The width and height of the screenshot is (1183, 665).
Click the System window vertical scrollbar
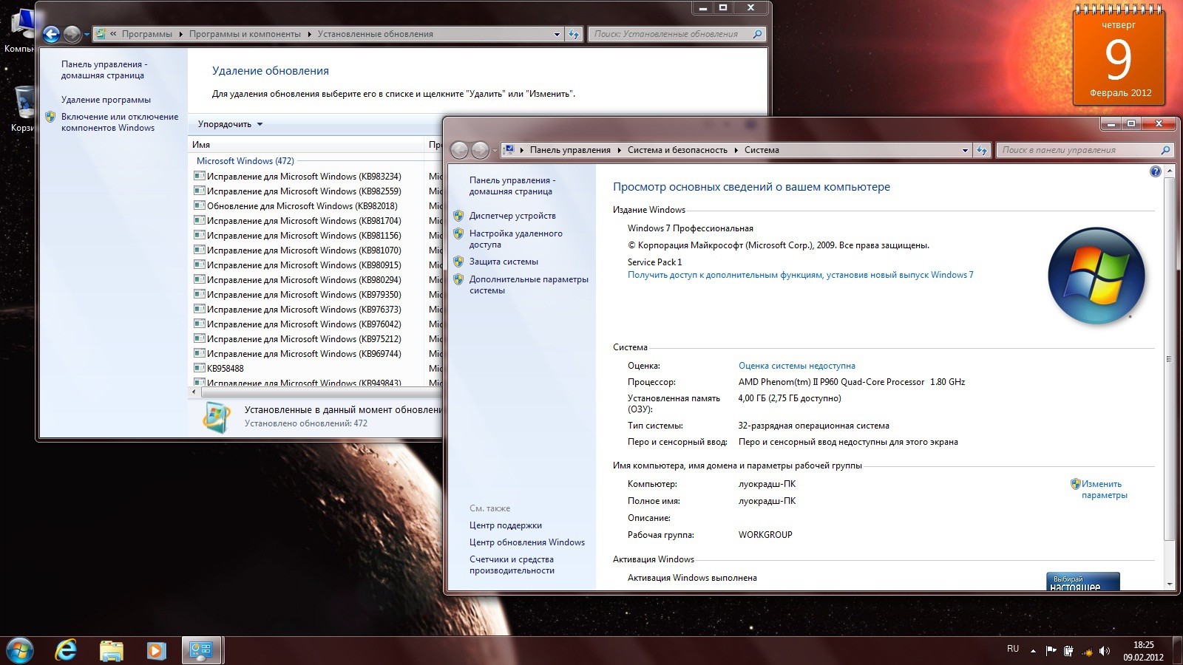tap(1169, 359)
